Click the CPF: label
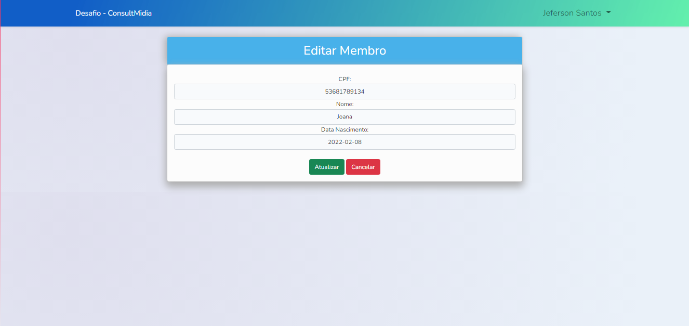Screen dimensions: 689x326 click(x=344, y=79)
